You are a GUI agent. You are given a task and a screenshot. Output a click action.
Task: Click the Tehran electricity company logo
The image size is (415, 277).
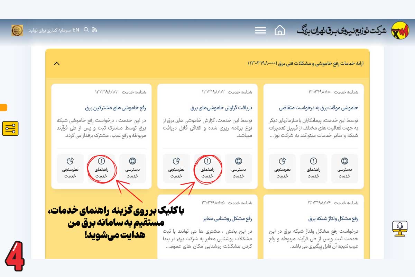click(399, 30)
